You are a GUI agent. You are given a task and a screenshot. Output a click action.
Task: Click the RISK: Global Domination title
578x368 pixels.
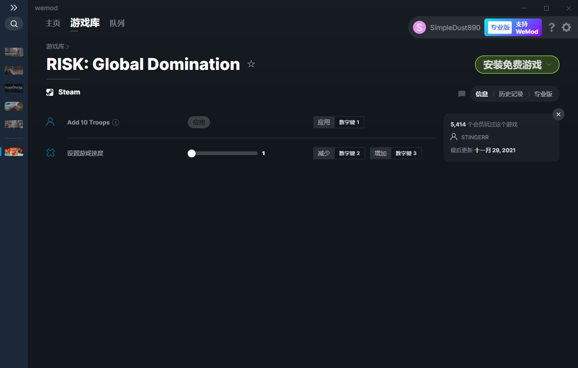coord(143,64)
